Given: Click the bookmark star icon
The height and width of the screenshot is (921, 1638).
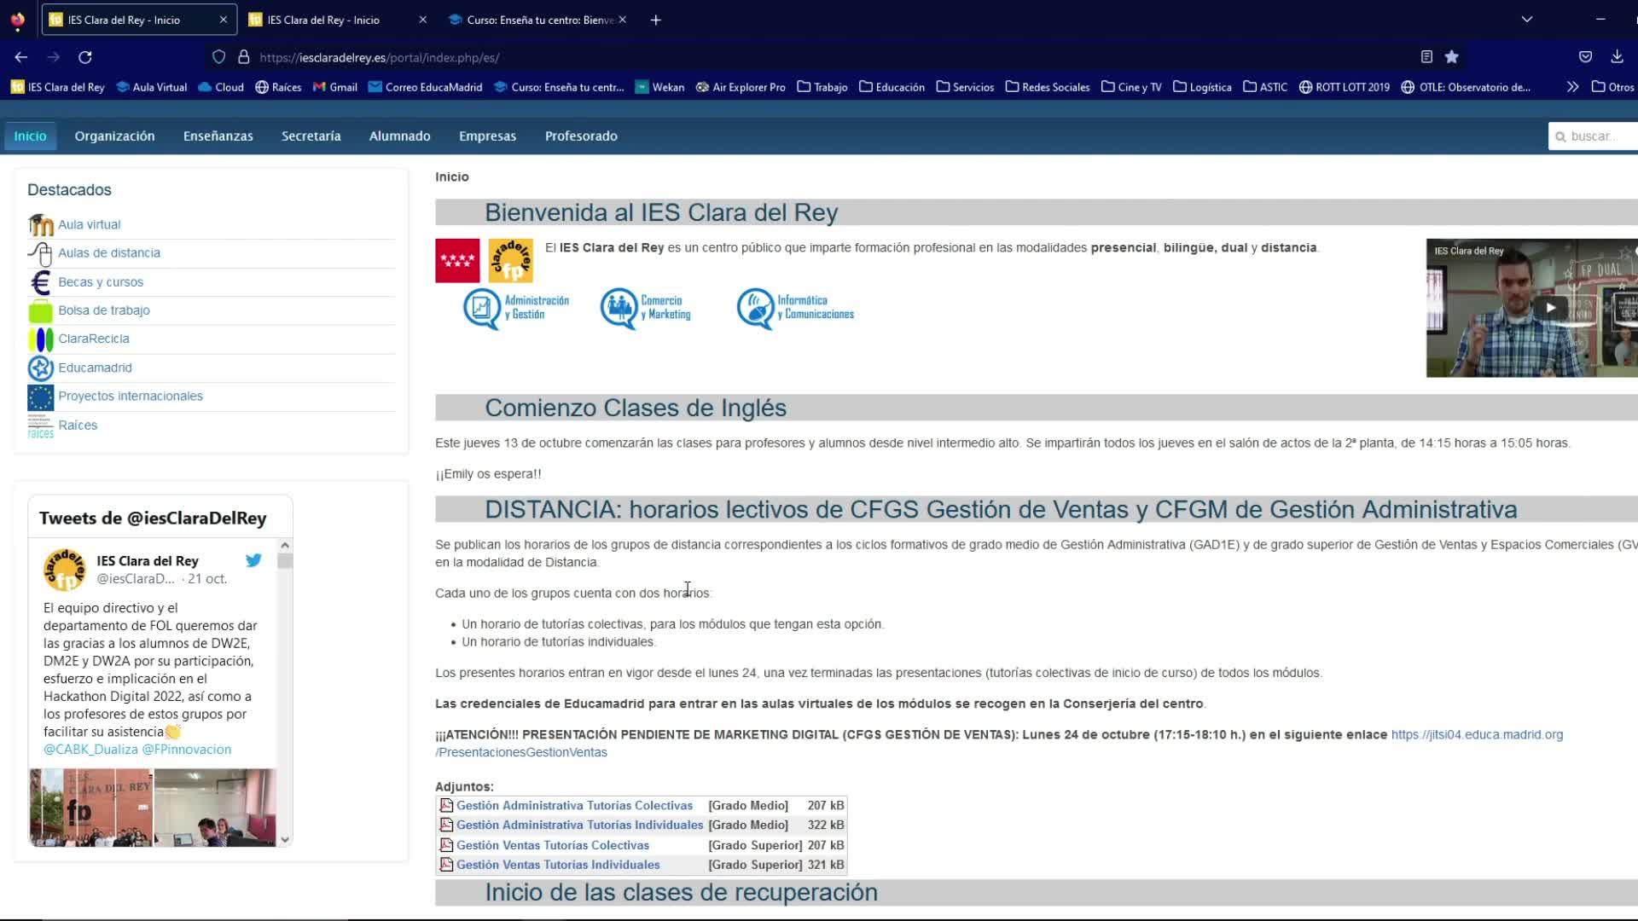Looking at the screenshot, I should coord(1451,57).
